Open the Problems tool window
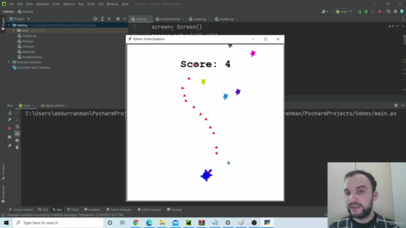406x228 pixels. [x=92, y=210]
